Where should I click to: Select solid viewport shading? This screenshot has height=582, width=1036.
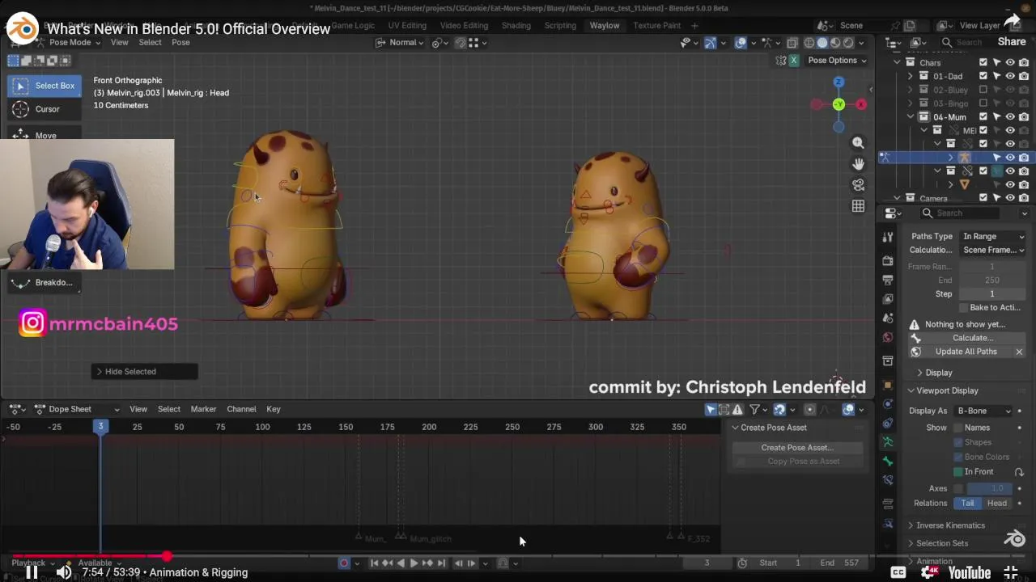click(x=822, y=43)
